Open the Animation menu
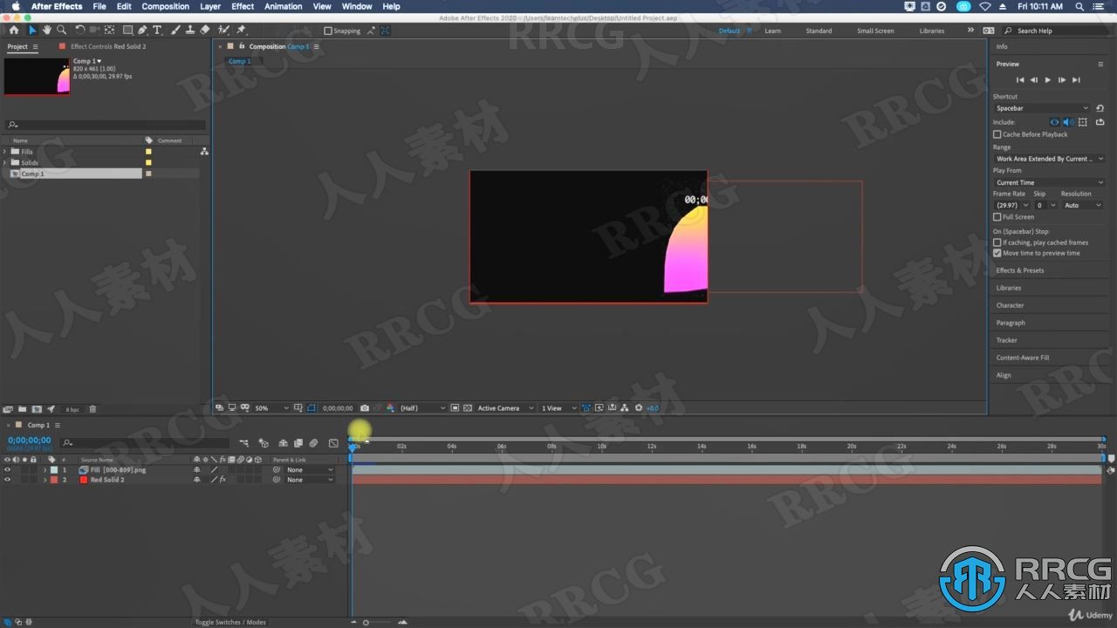The height and width of the screenshot is (628, 1117). pyautogui.click(x=284, y=6)
